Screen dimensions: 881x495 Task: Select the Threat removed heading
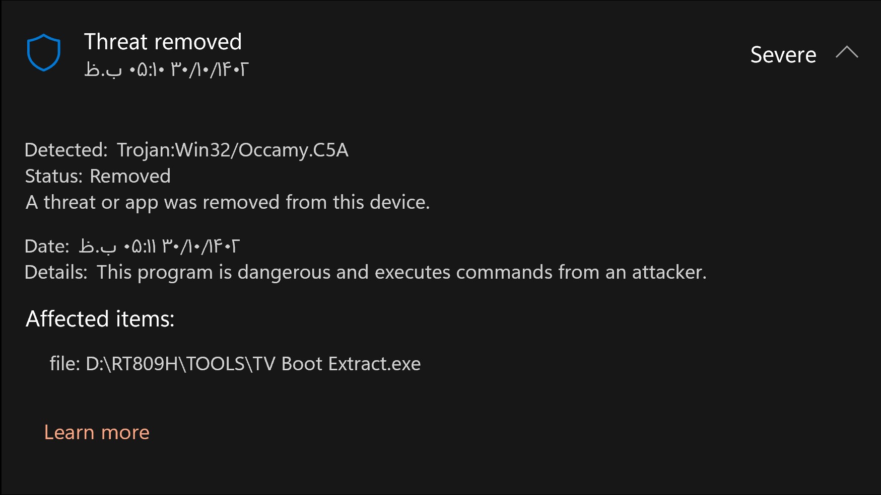(163, 42)
